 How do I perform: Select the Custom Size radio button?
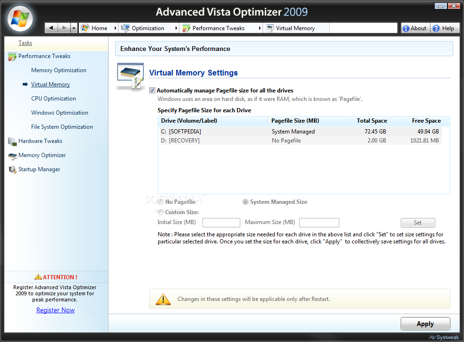pos(160,212)
